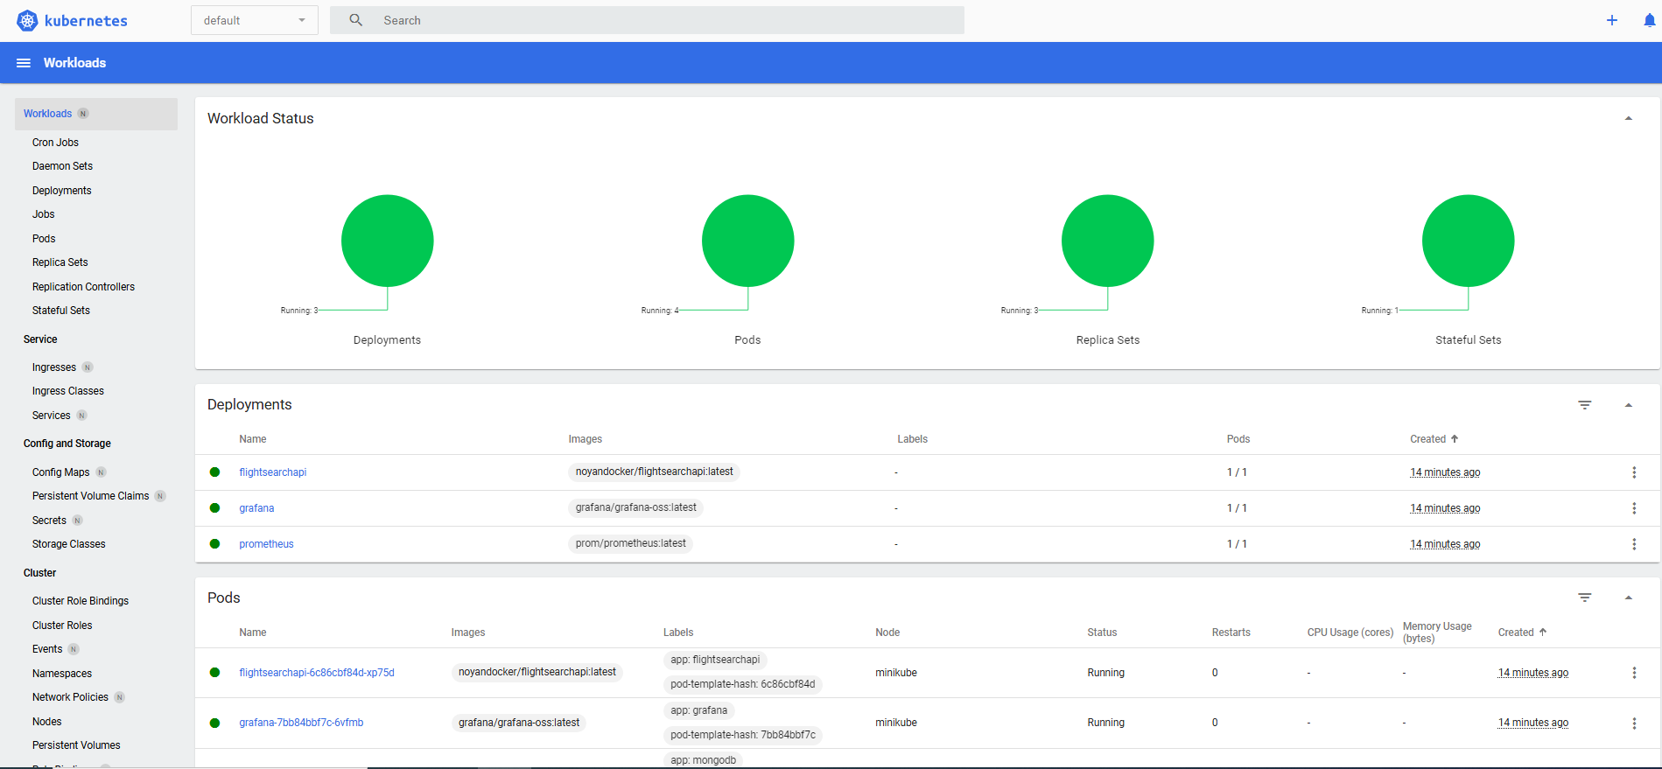The height and width of the screenshot is (769, 1662).
Task: Click flightsearchapi pod green status dot
Action: [x=214, y=673]
